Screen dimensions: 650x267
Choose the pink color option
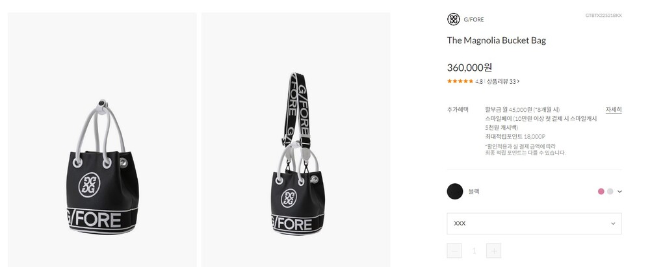(601, 191)
